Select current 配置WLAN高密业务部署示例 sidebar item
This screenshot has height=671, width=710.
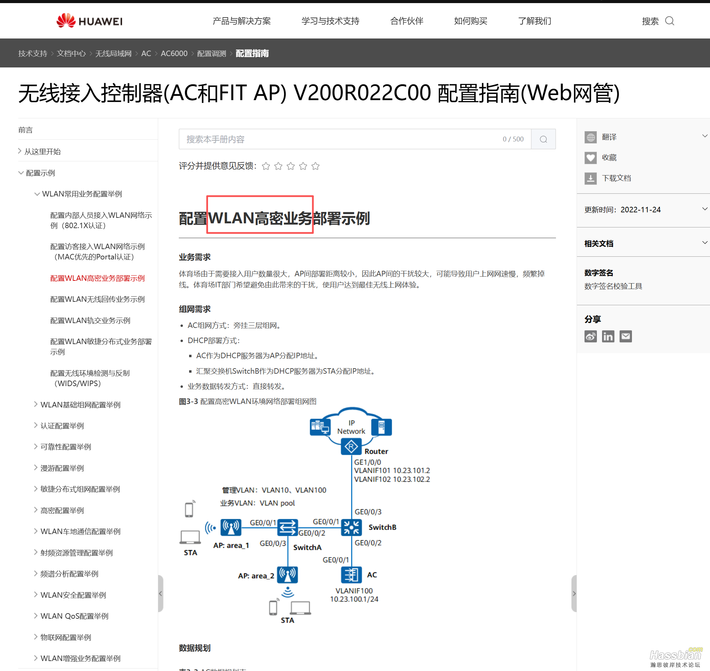click(98, 278)
